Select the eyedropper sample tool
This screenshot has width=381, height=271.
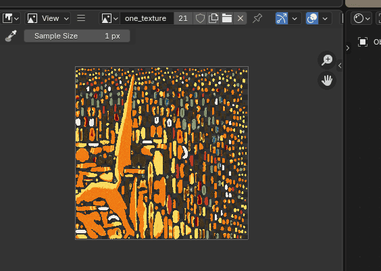click(x=11, y=36)
